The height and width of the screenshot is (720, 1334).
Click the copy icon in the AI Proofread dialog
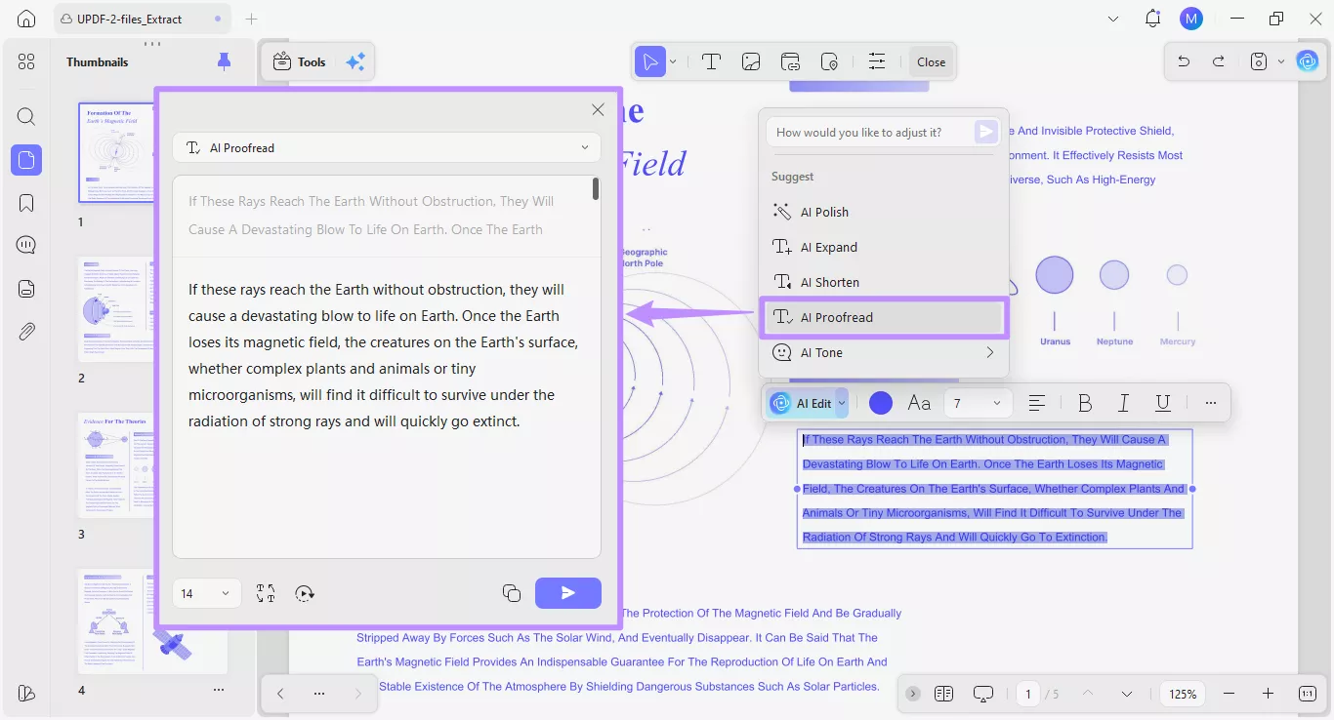click(x=511, y=592)
